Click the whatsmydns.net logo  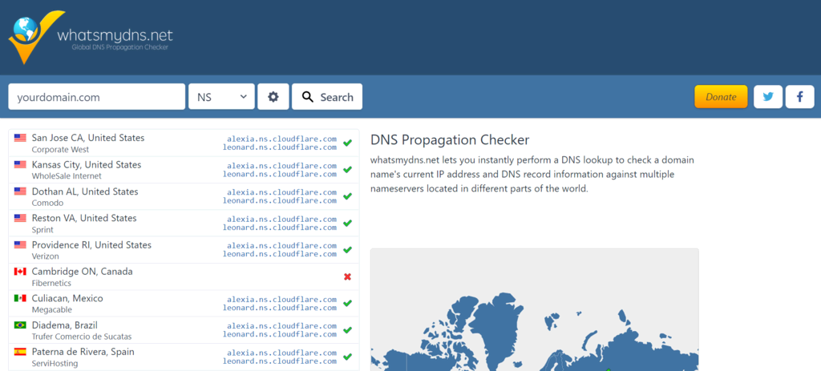pos(91,36)
